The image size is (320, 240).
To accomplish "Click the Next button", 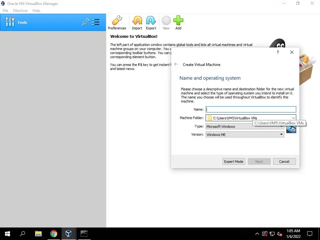I will coord(259,162).
